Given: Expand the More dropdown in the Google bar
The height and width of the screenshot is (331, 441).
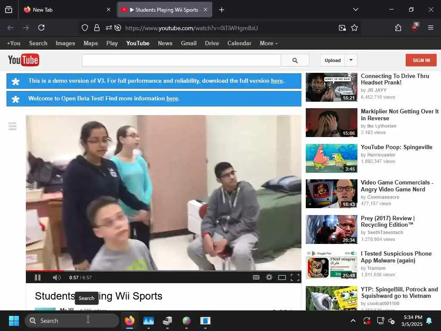Looking at the screenshot, I should click(269, 44).
